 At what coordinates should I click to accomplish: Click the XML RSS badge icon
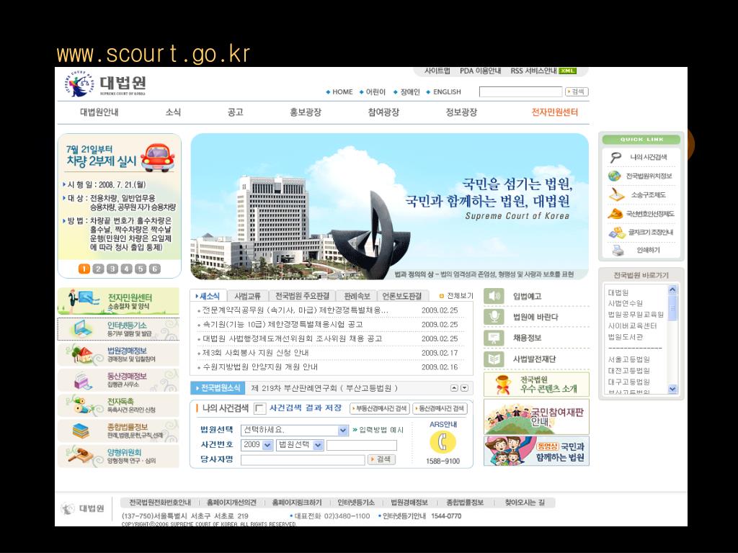point(568,71)
